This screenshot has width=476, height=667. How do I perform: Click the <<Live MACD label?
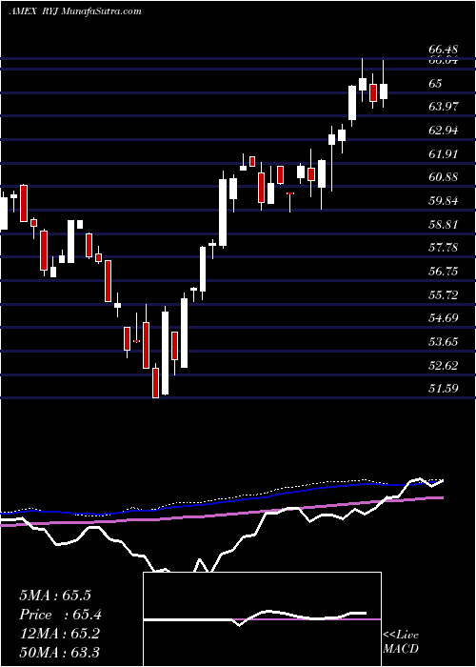coord(401,642)
